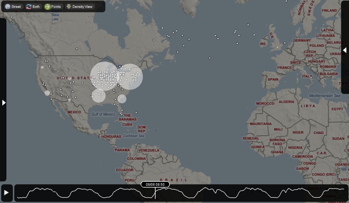Expand the left side panel arrow
This screenshot has height=203, width=349.
click(4, 103)
